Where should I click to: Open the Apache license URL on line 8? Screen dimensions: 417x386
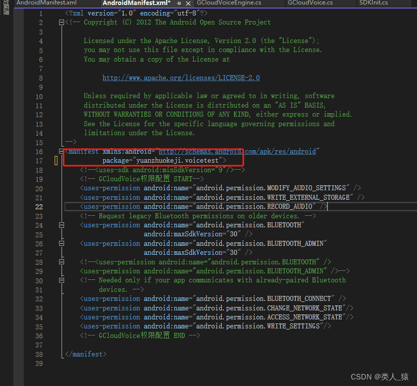[181, 78]
